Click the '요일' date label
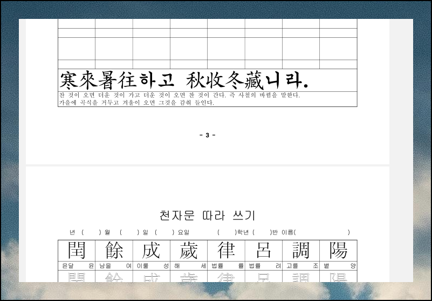 tap(183, 232)
